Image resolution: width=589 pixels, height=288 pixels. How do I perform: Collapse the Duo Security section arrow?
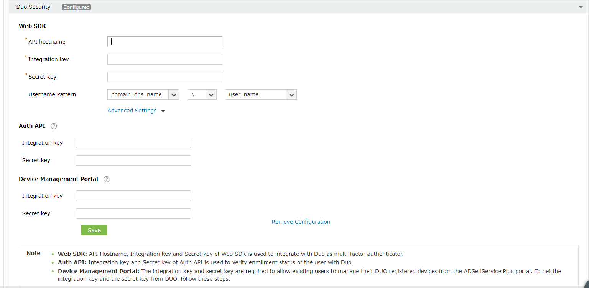pos(581,7)
